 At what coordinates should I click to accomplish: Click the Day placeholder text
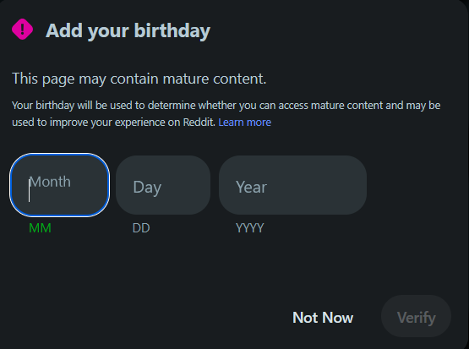147,188
